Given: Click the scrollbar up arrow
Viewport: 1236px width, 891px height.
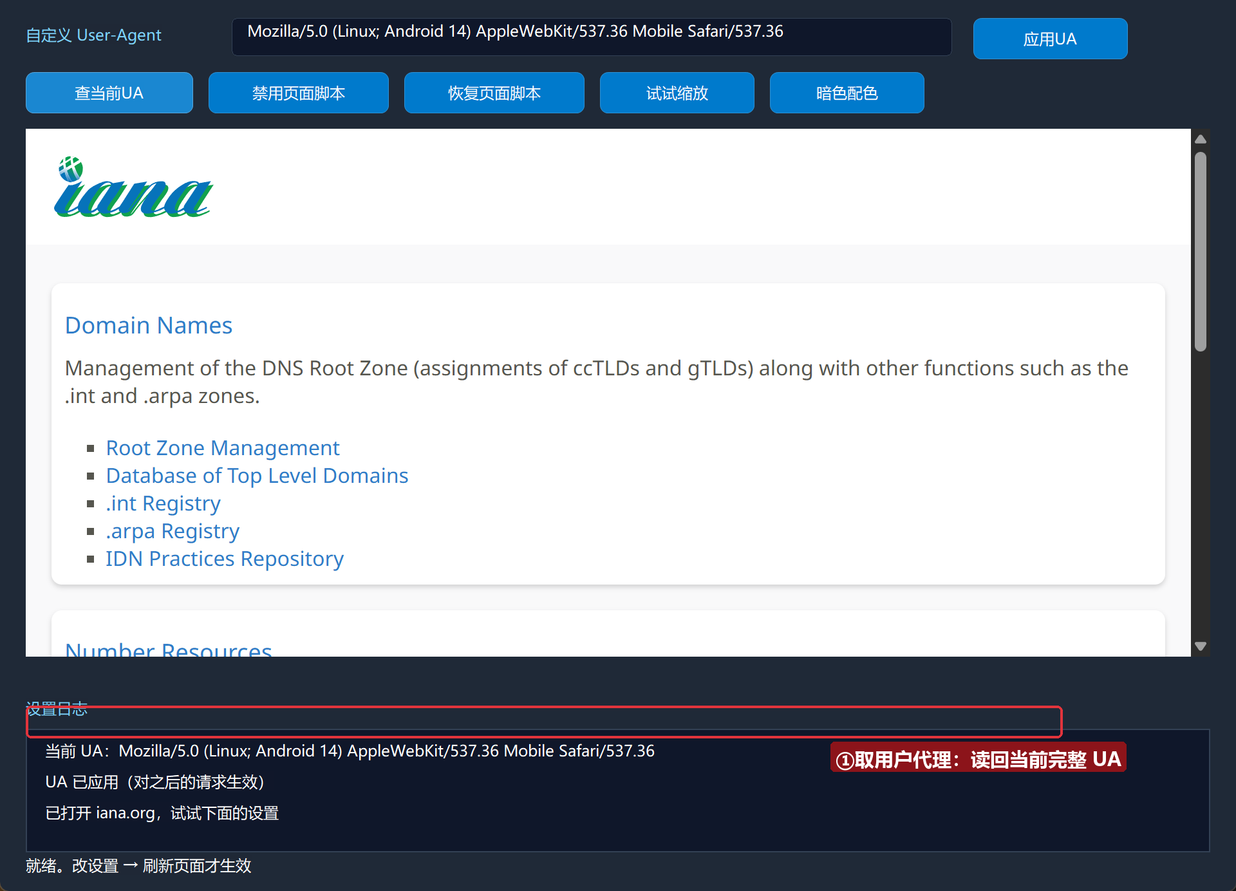Looking at the screenshot, I should click(1200, 139).
